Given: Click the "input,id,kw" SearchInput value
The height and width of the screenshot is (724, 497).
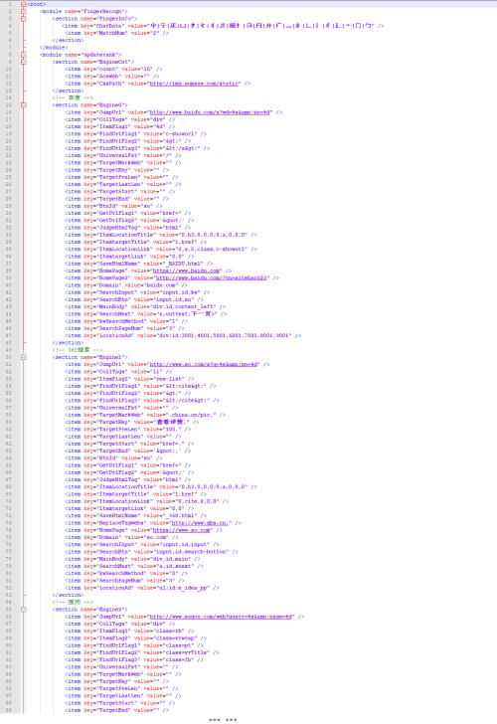Looking at the screenshot, I should 181,292.
